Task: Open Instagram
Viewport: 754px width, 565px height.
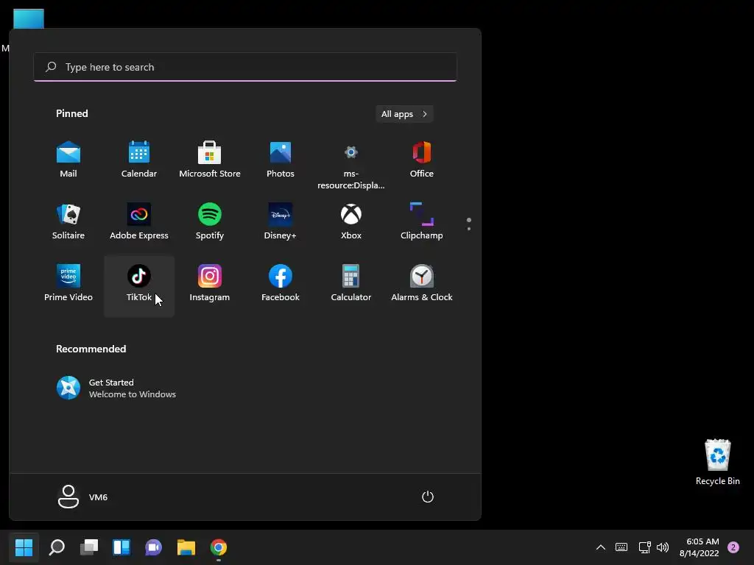Action: [x=210, y=285]
